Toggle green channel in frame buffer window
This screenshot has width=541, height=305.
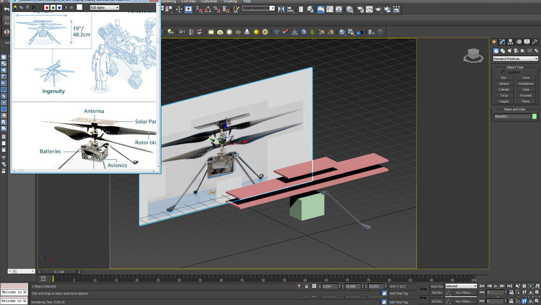(x=53, y=7)
